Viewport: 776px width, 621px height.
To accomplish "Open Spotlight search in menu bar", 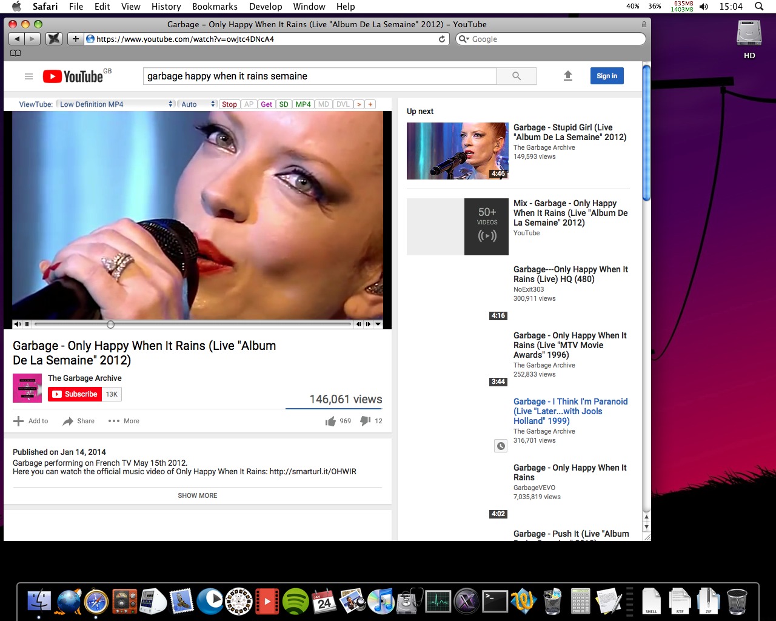I will point(759,6).
